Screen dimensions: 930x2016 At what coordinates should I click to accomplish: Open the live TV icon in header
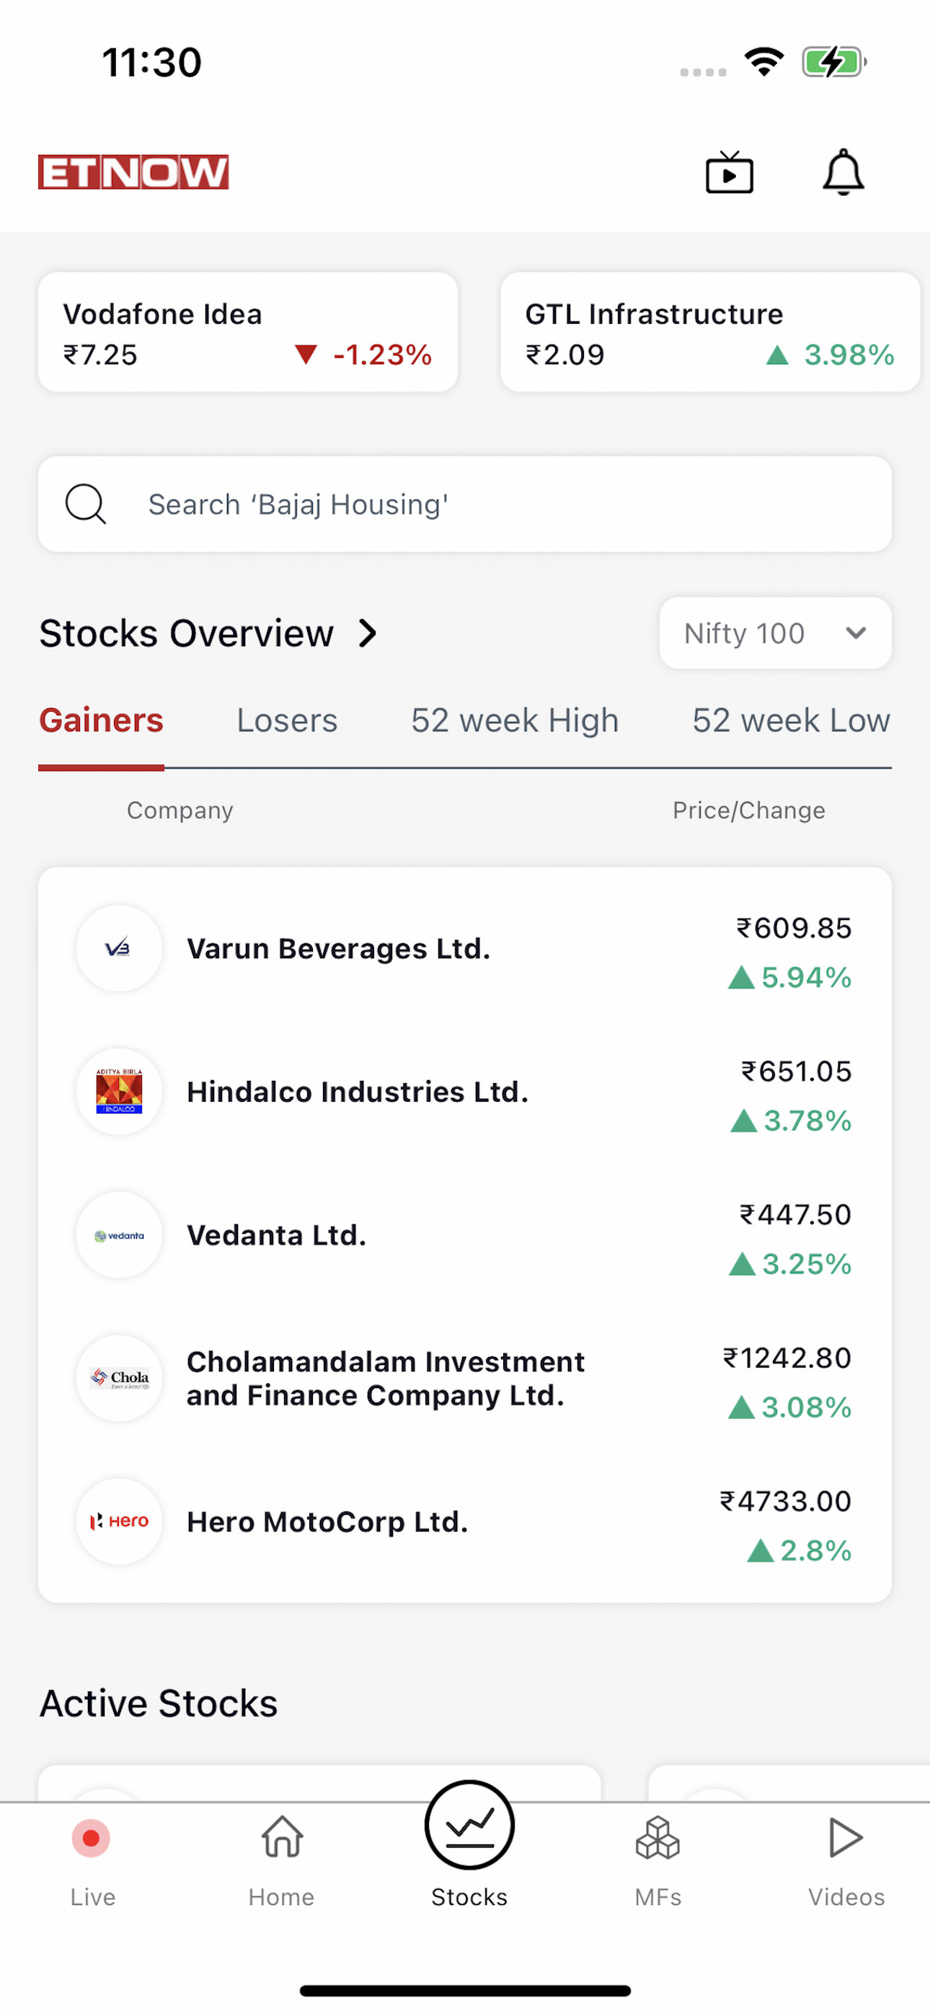pos(729,172)
